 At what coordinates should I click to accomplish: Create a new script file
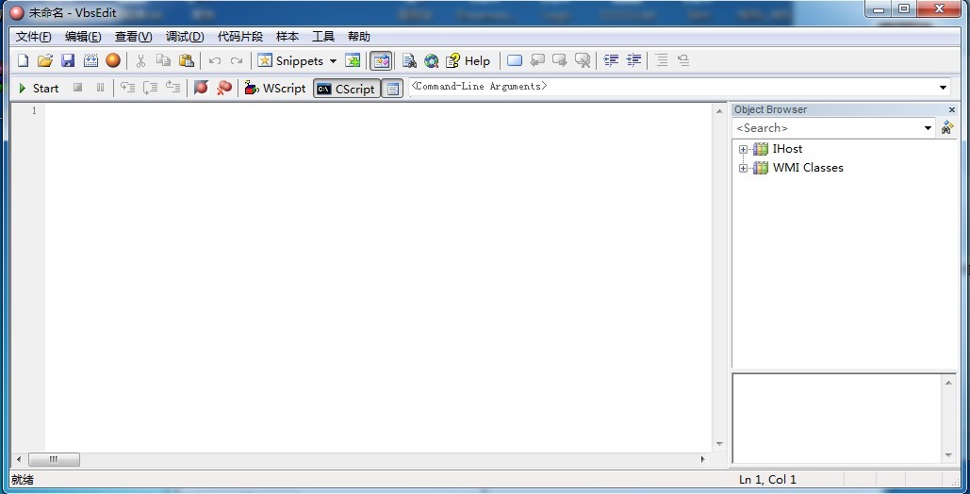point(24,60)
